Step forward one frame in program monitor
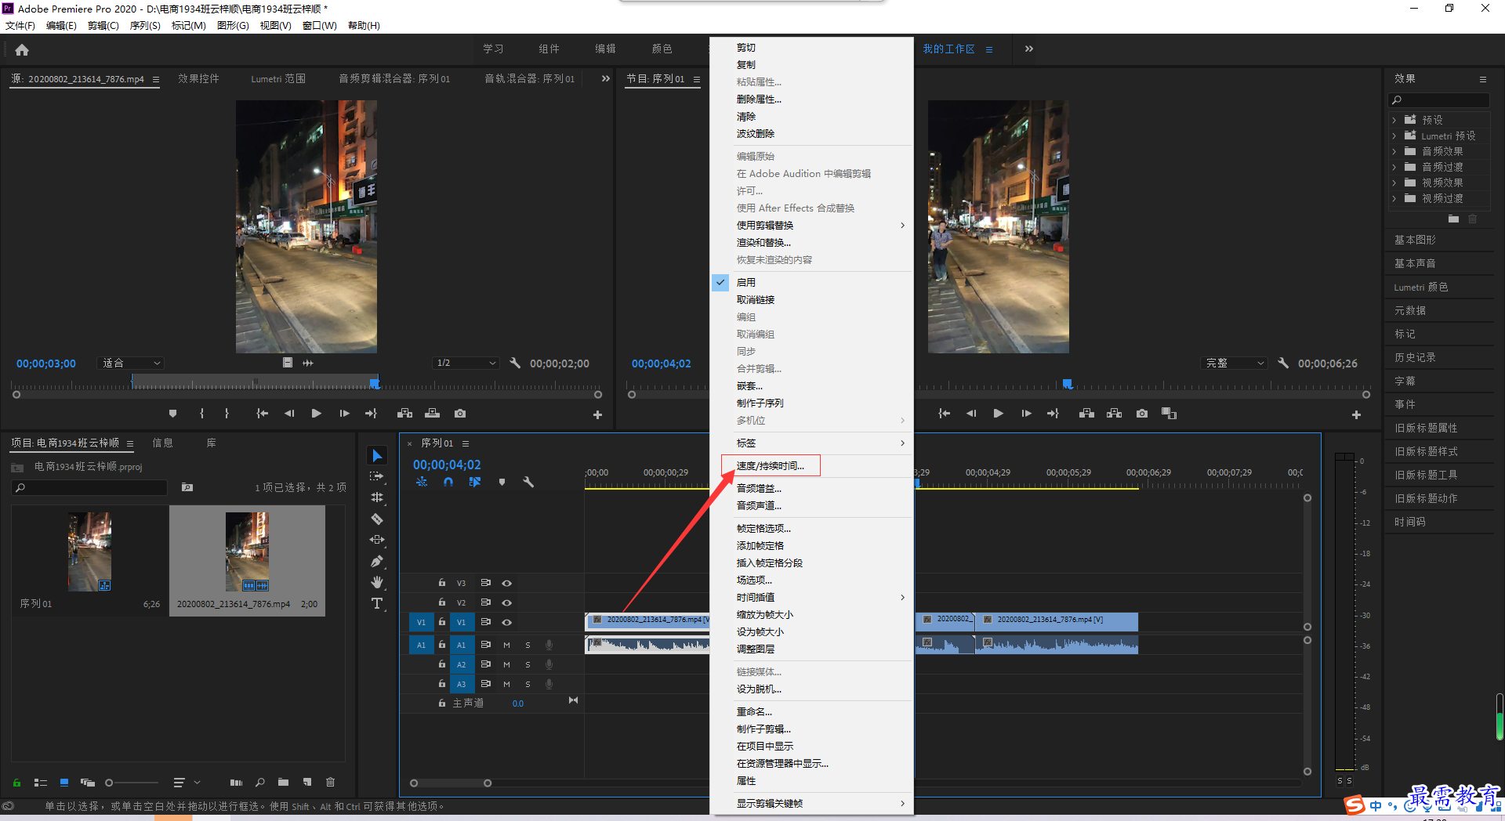 [x=1026, y=414]
